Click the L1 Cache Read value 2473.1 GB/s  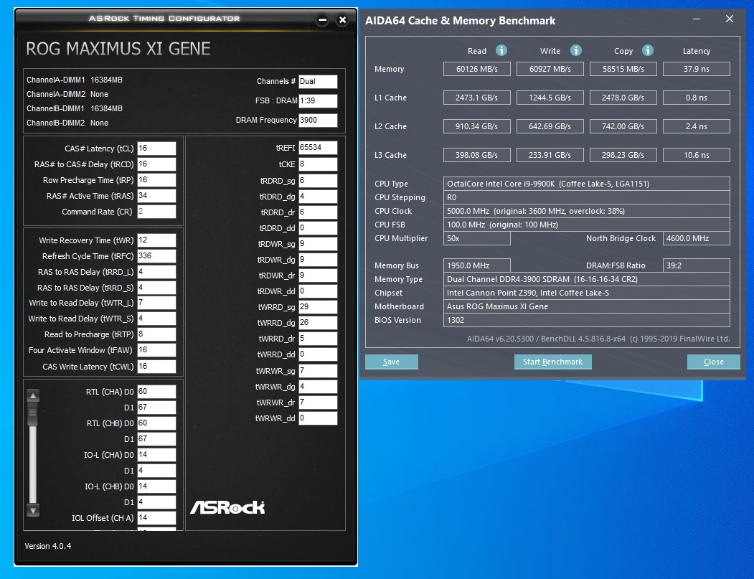[477, 98]
